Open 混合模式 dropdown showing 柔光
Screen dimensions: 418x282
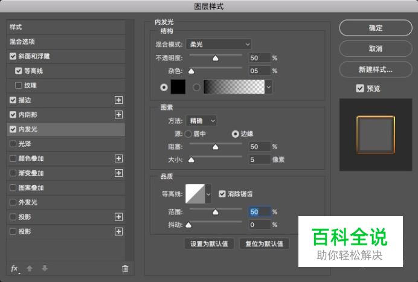click(x=219, y=44)
